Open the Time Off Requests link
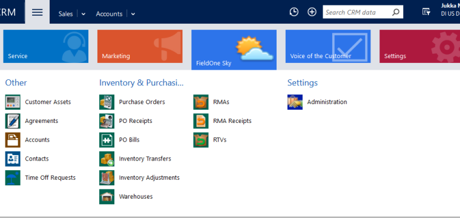The image size is (460, 218). (x=50, y=178)
